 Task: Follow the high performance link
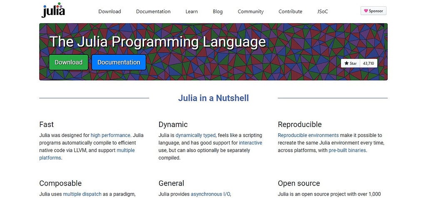(x=111, y=135)
